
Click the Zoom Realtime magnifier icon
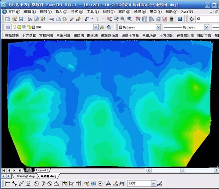[116, 19]
